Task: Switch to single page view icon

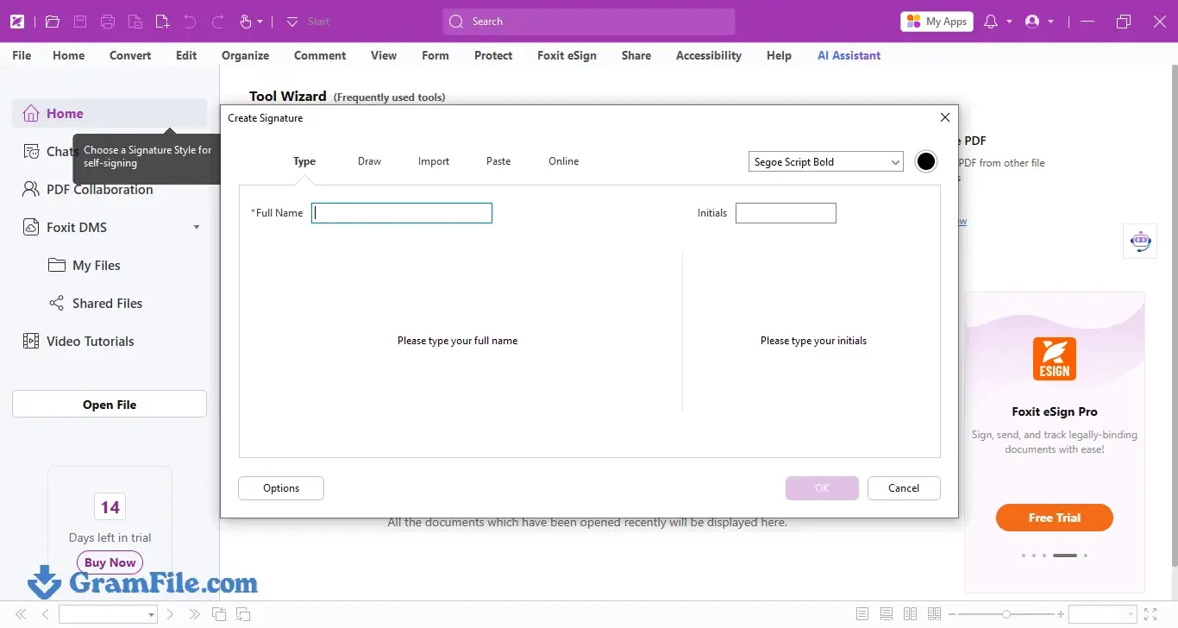Action: pos(862,614)
